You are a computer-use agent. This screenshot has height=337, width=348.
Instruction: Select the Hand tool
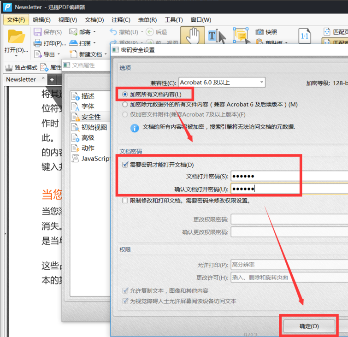click(x=193, y=35)
